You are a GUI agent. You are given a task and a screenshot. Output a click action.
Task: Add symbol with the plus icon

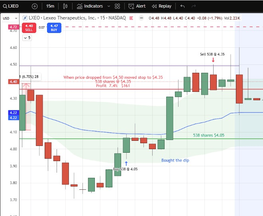pos(35,6)
